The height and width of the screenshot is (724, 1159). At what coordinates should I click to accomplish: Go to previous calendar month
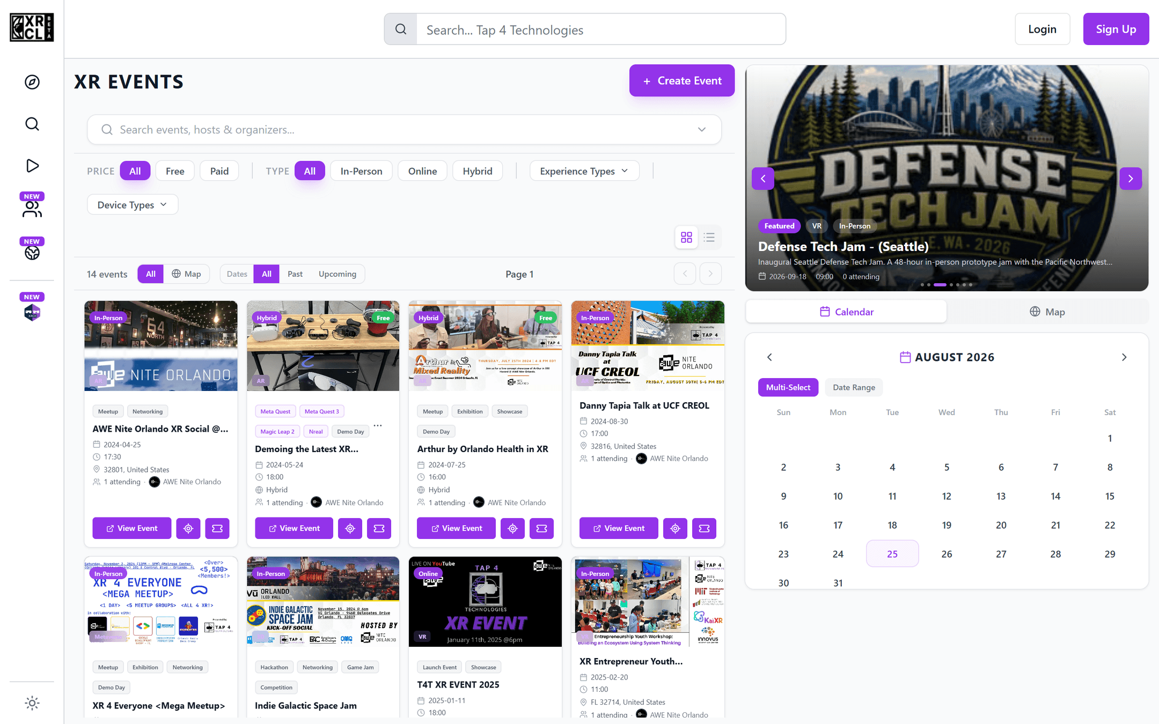click(x=769, y=357)
